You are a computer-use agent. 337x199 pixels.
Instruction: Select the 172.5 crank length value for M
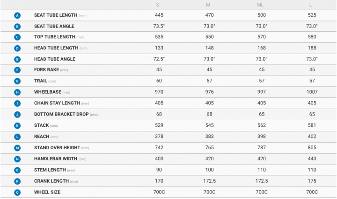click(x=210, y=181)
